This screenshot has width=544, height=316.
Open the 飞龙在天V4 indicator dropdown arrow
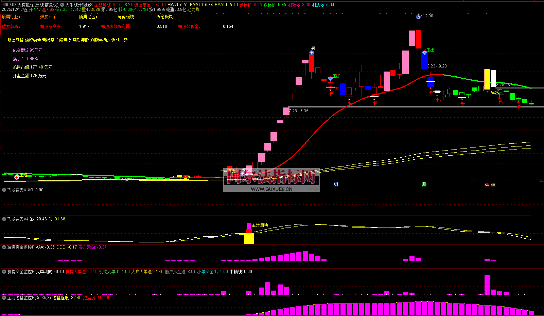coord(4,219)
